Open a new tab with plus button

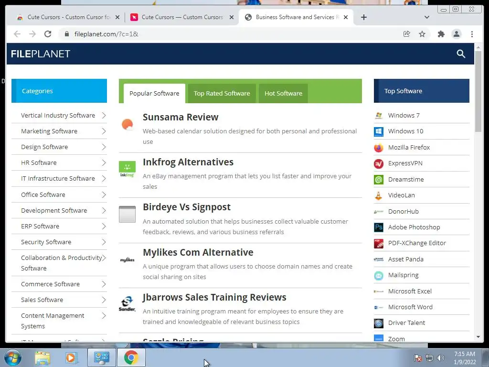click(x=363, y=17)
